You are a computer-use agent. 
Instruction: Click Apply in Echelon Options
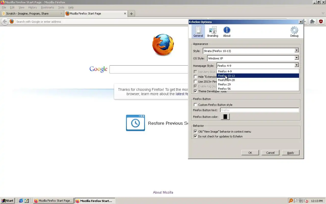(x=291, y=153)
